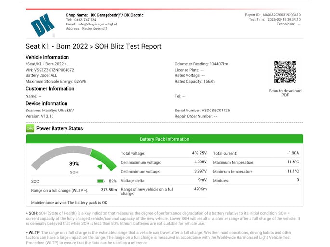This screenshot has width=330, height=247.
Task: Select the Total voltage value 432.25V
Action: (199, 153)
